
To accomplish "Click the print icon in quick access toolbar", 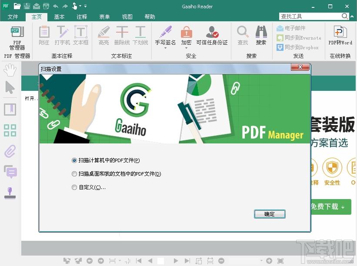I will (46, 6).
